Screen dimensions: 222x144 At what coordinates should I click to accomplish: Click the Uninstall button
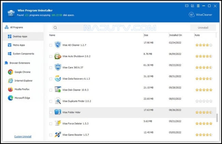coord(203,28)
